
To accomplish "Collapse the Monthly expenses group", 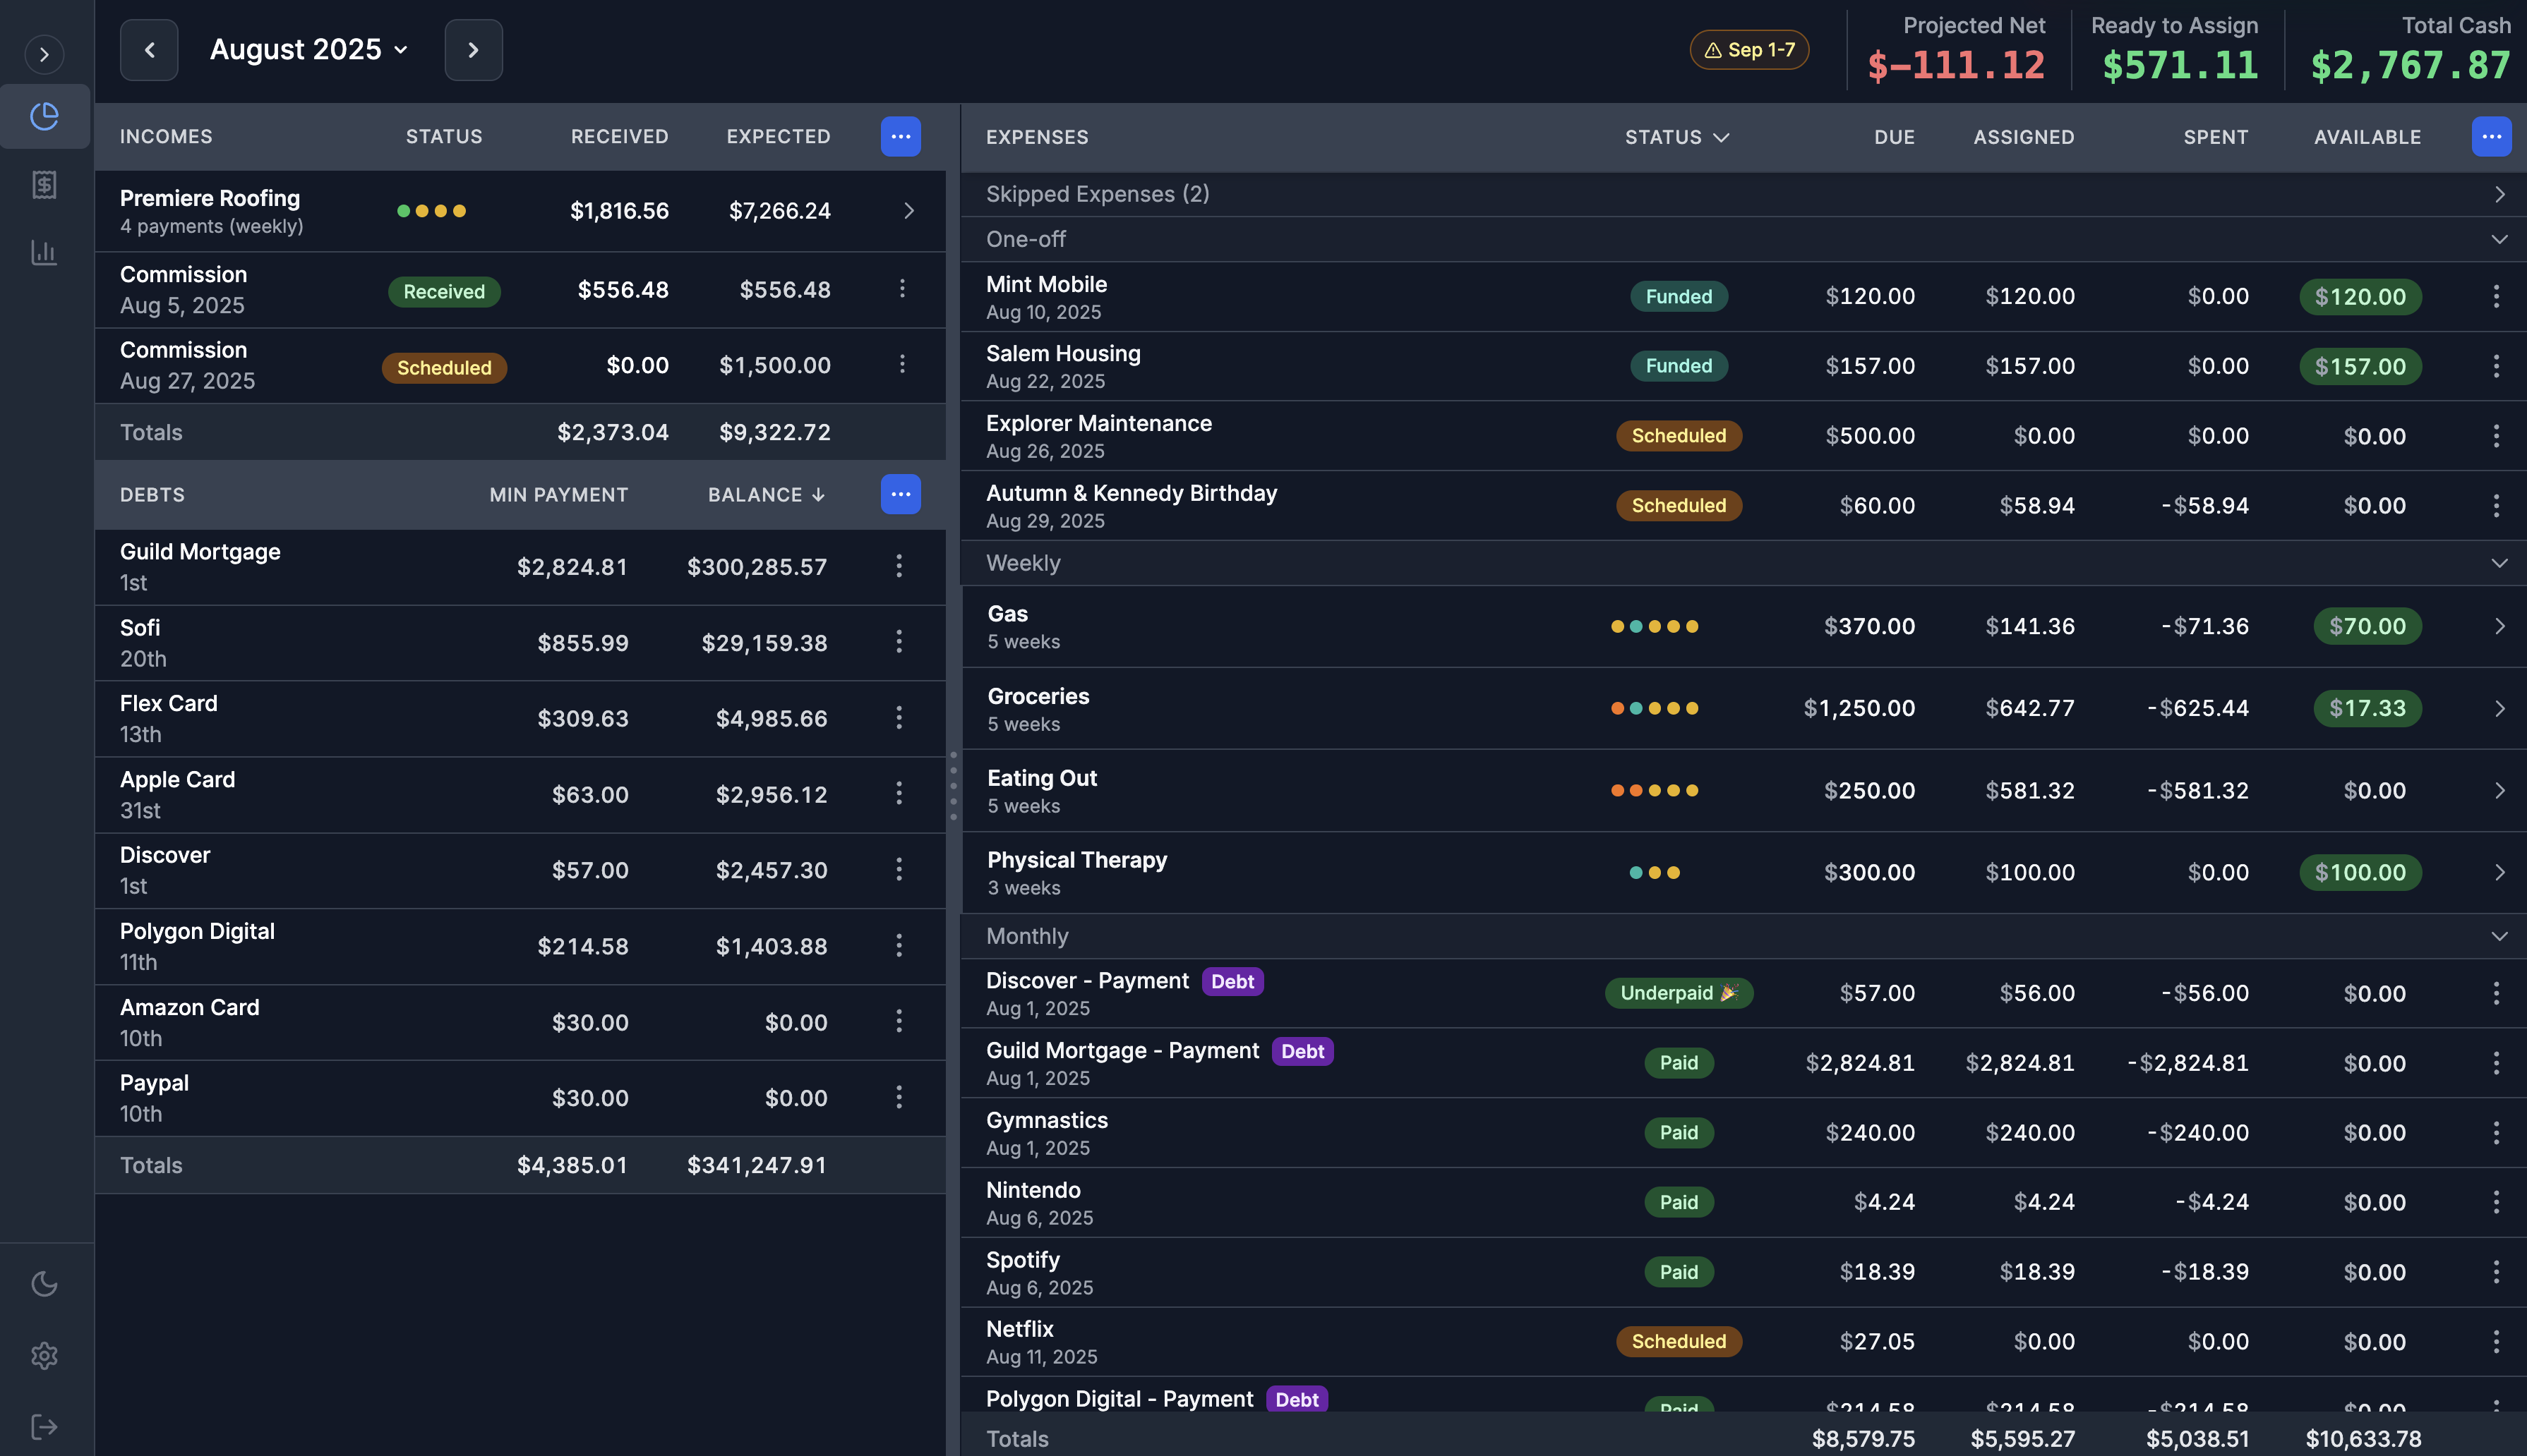I will (2499, 936).
